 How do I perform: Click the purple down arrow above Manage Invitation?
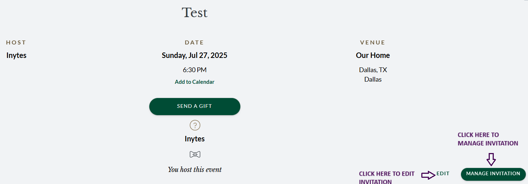click(x=491, y=159)
